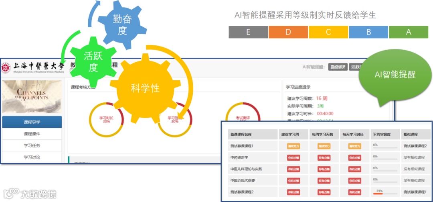Click the 39% mastery progress bar
Viewport: 433px width, 202px height.
tap(385, 194)
